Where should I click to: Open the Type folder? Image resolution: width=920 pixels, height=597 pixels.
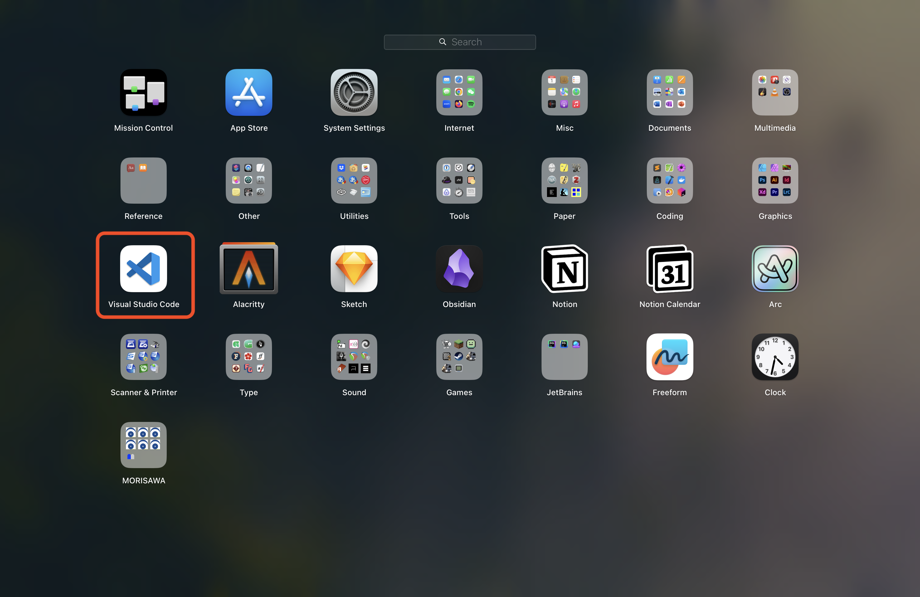pyautogui.click(x=249, y=357)
